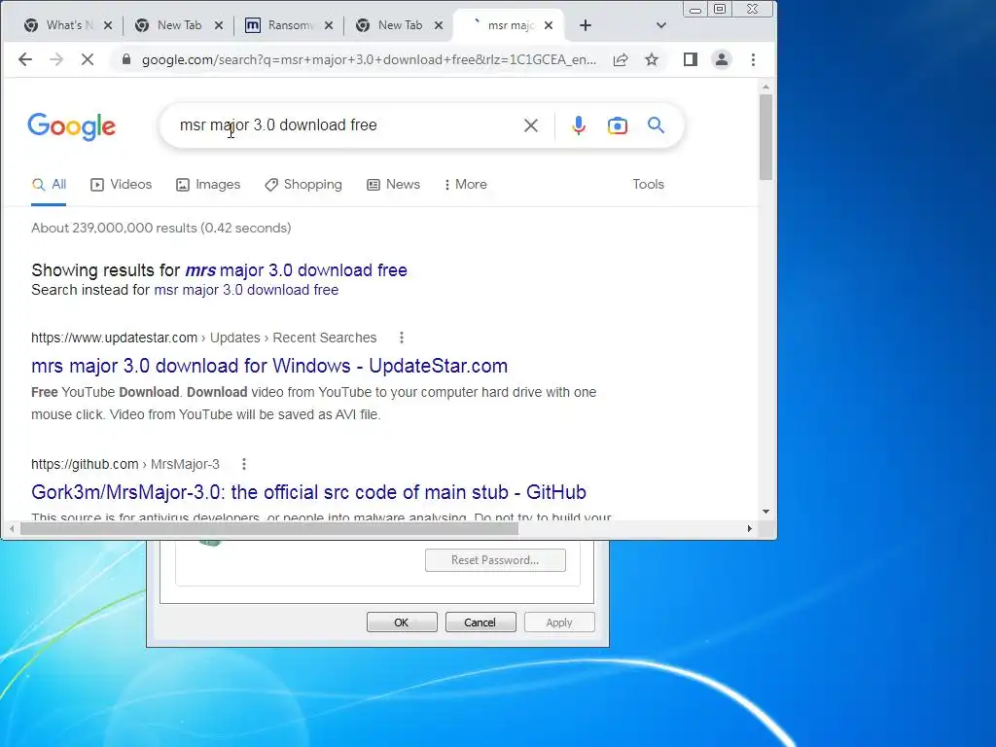Click the forward navigation arrow
Image resolution: width=996 pixels, height=747 pixels.
(x=56, y=59)
